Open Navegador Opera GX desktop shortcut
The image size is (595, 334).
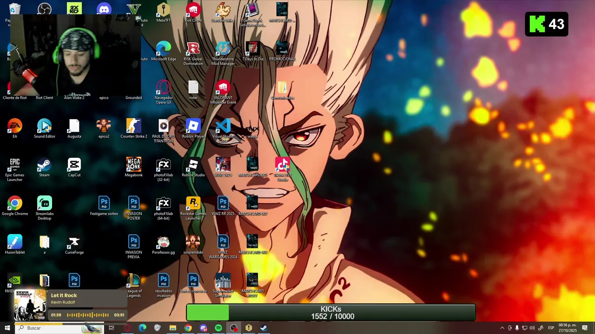click(164, 92)
